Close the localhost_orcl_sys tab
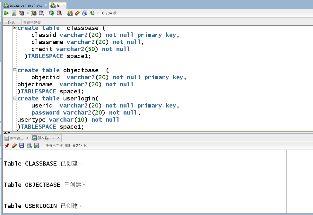This screenshot has height=215, width=313. pyautogui.click(x=46, y=5)
